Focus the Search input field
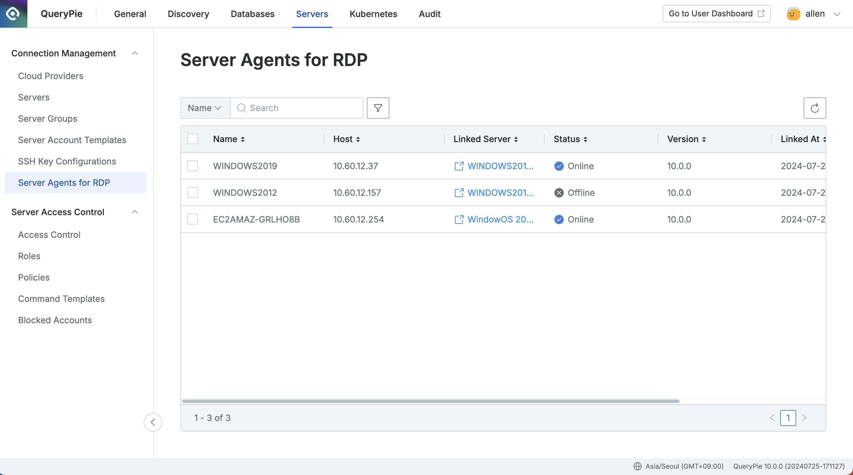 [x=297, y=108]
